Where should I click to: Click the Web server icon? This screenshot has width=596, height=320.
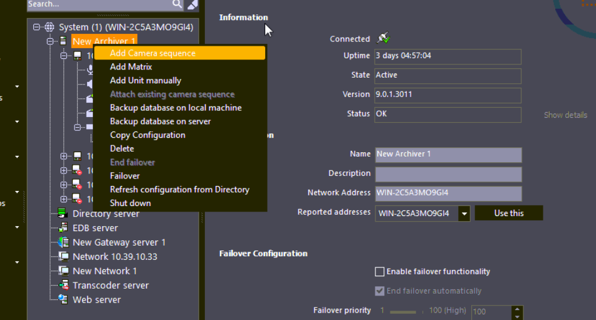click(x=63, y=300)
